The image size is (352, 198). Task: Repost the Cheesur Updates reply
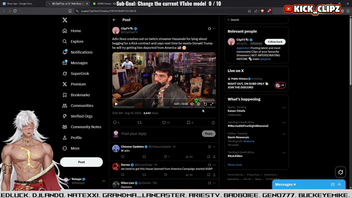tap(144, 157)
